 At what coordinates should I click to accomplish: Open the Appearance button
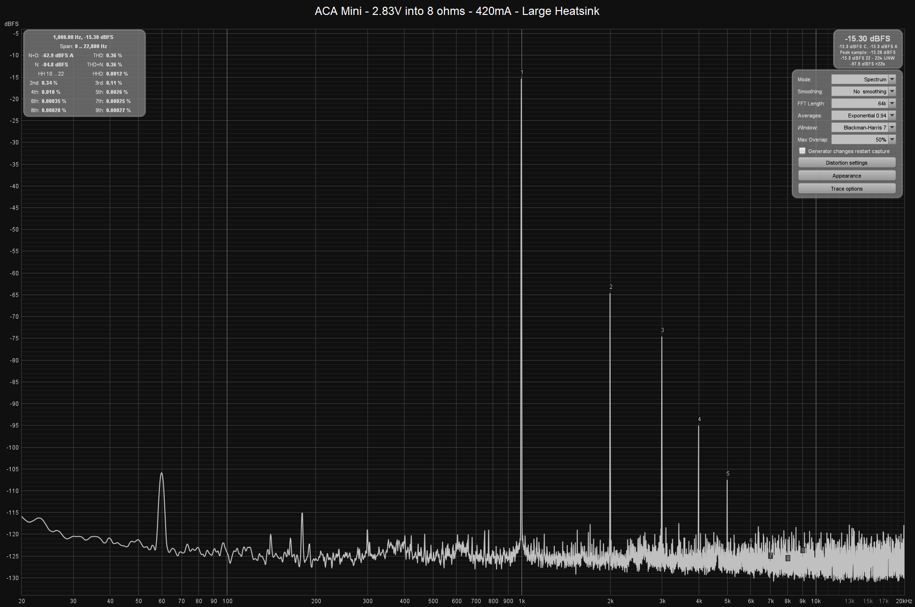click(847, 176)
